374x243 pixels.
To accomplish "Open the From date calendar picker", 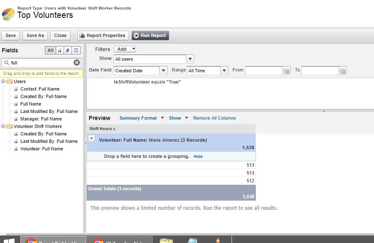I will point(287,71).
